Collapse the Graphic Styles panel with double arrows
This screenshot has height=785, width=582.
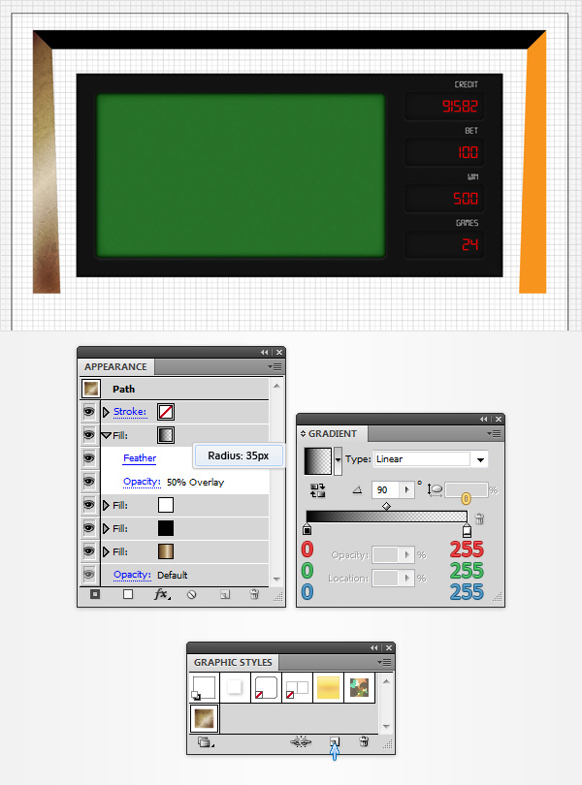(x=374, y=647)
